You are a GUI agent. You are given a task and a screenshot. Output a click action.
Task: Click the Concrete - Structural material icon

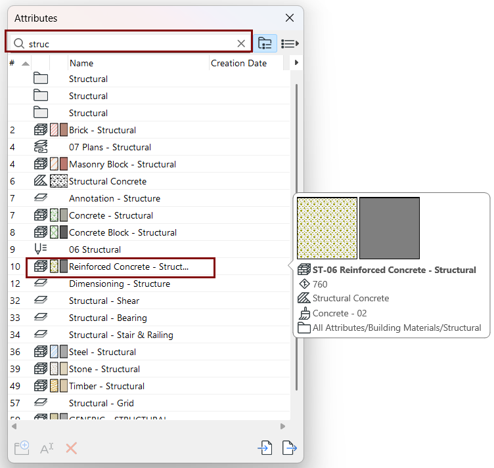click(x=41, y=215)
